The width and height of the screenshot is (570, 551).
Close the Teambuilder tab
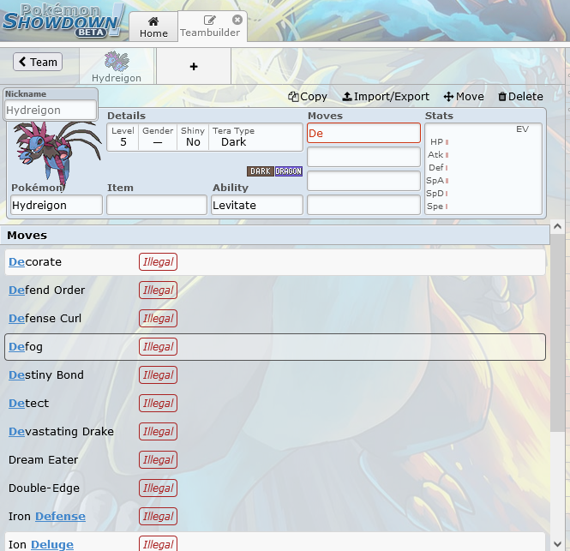237,19
